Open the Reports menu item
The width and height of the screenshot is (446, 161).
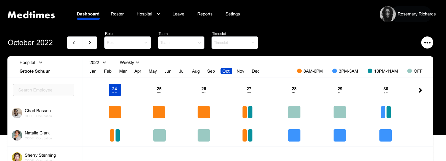click(205, 14)
